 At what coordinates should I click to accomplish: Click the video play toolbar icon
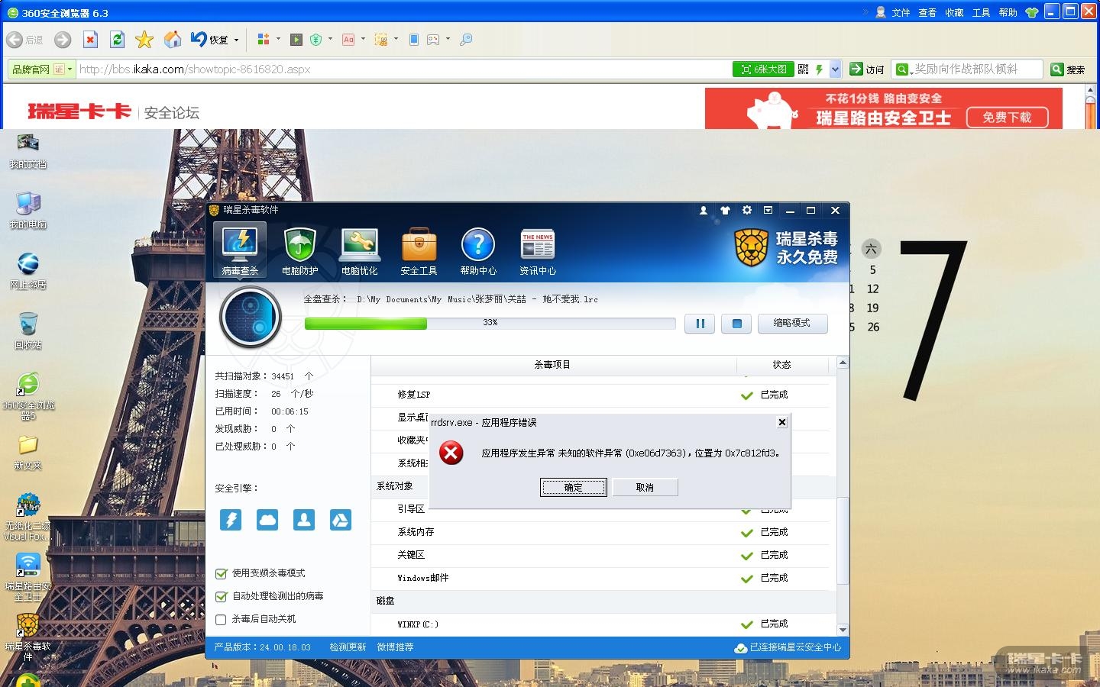(296, 40)
